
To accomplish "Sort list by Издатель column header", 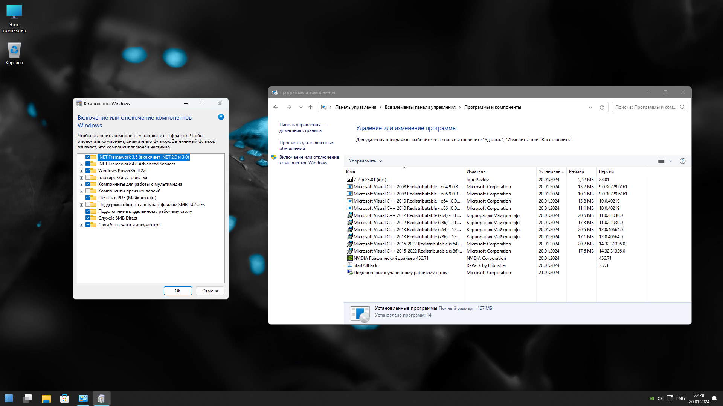I will tap(476, 171).
